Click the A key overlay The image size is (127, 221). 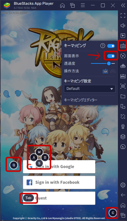(x=34, y=158)
